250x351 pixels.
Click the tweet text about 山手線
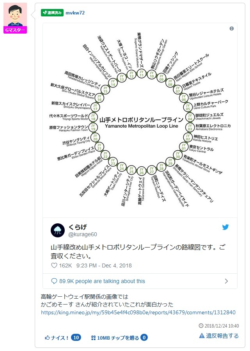pyautogui.click(x=138, y=252)
